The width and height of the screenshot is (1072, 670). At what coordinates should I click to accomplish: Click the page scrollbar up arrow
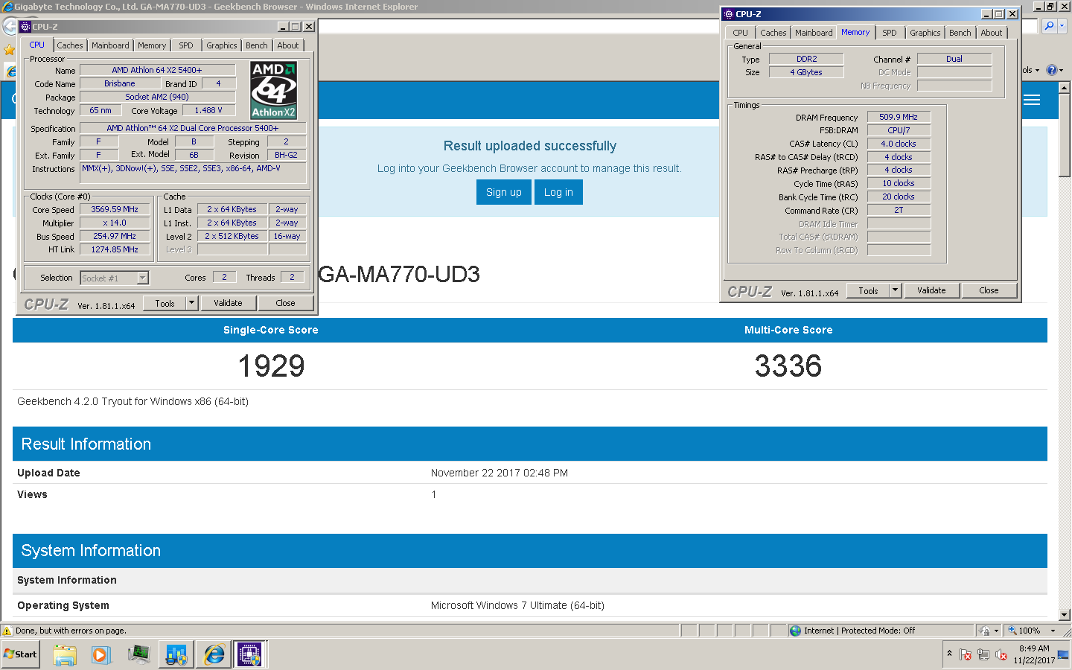tap(1065, 88)
